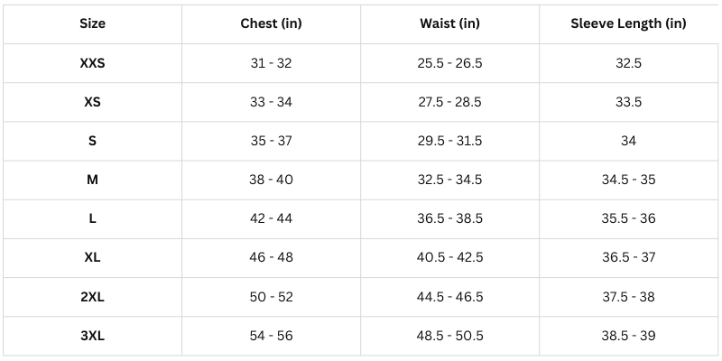Click waist value 27.5 - 28.5

pos(449,102)
